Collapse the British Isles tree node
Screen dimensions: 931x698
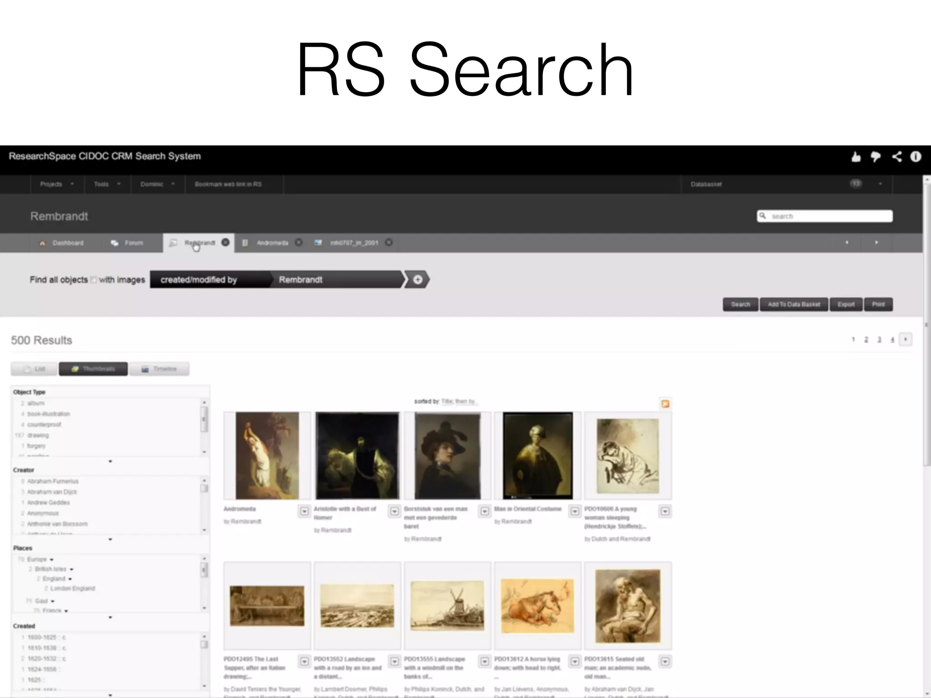click(71, 569)
